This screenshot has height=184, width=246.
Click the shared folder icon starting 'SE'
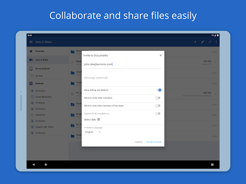(x=73, y=126)
